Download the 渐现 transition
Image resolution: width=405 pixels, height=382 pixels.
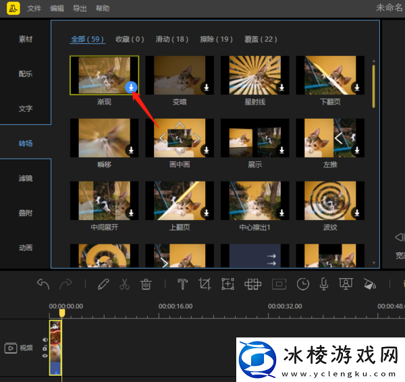pyautogui.click(x=131, y=88)
